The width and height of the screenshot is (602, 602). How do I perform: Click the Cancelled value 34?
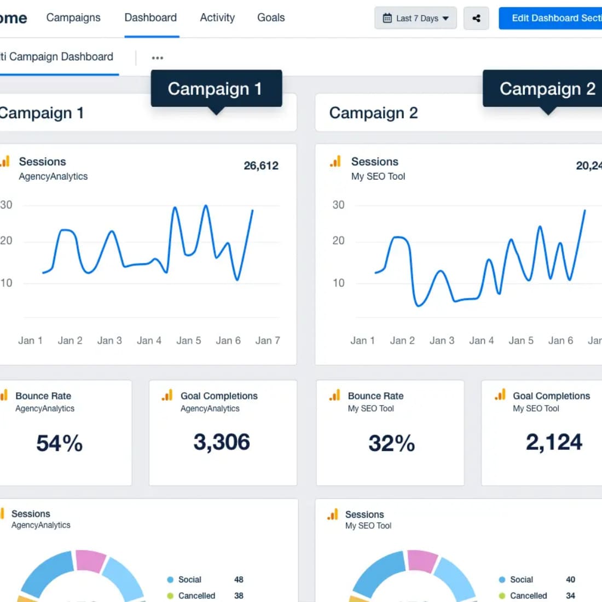(570, 596)
